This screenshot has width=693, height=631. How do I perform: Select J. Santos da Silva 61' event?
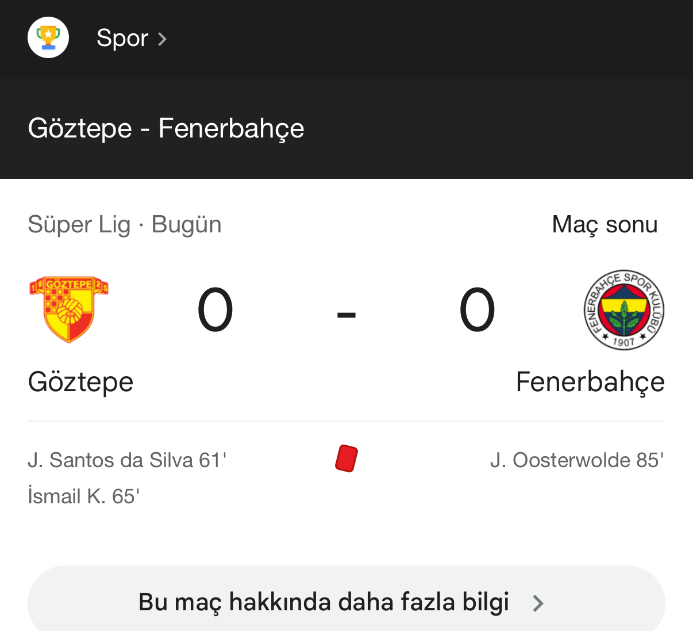(127, 460)
